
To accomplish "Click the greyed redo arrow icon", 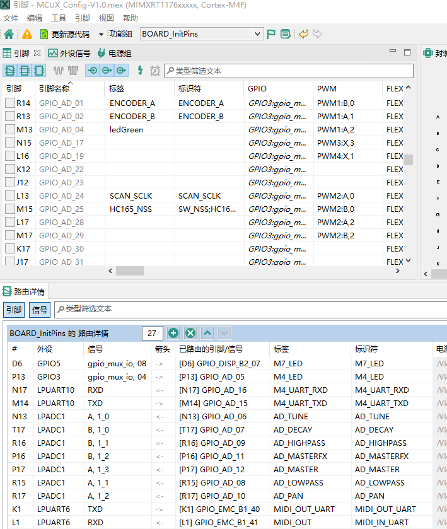I will point(318,34).
